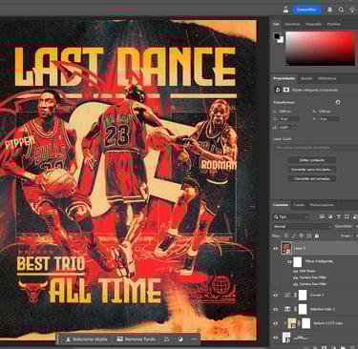The image size is (358, 349).
Task: Click the lock all padlock icon
Action: tap(317, 236)
